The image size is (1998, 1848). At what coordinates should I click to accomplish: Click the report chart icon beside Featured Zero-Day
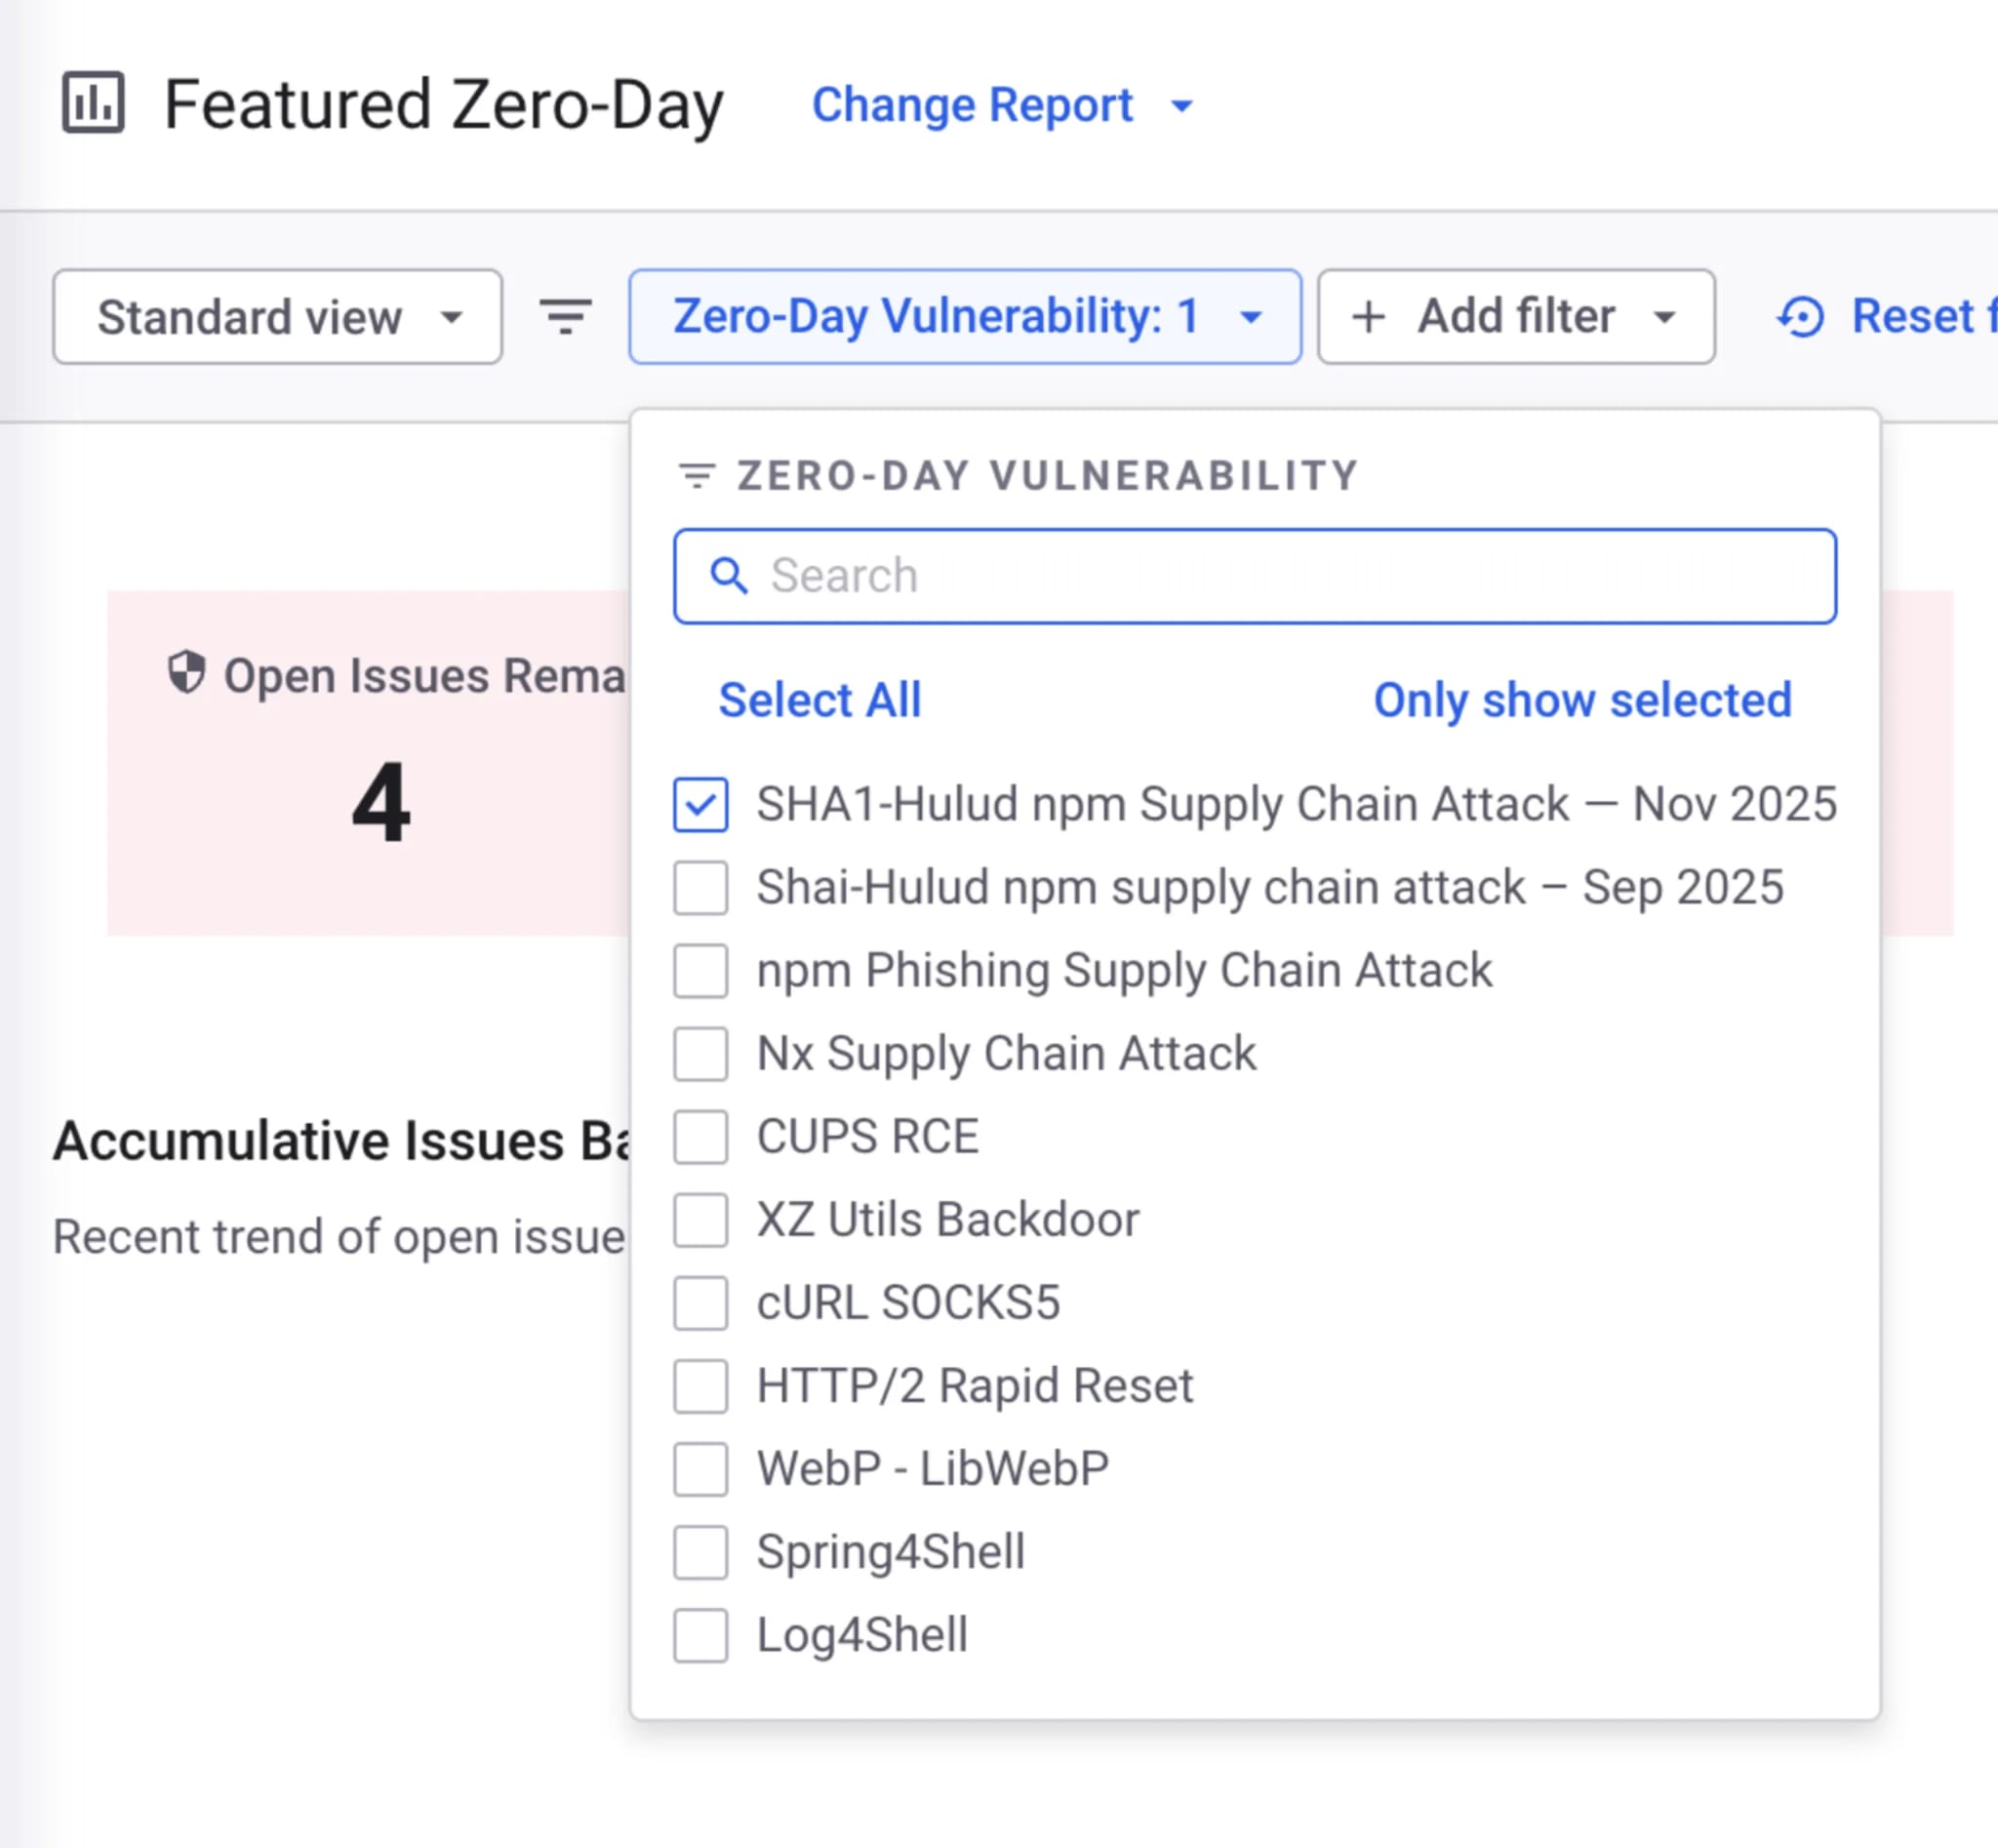93,103
